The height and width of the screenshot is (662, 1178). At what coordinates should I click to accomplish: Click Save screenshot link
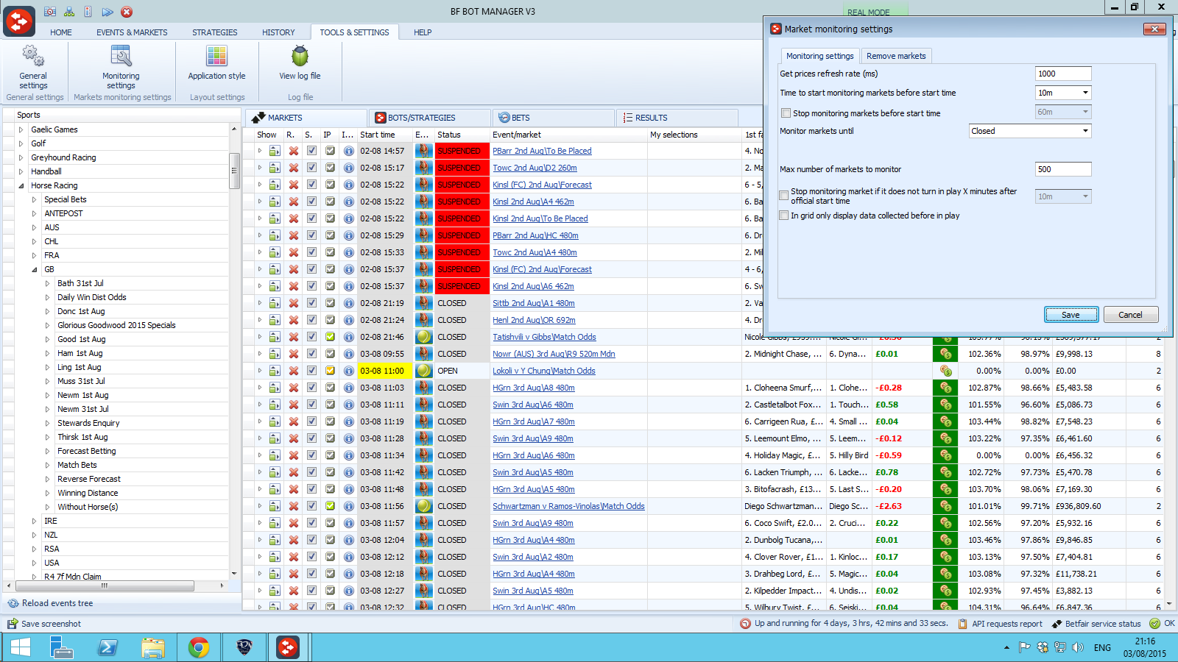pyautogui.click(x=52, y=624)
